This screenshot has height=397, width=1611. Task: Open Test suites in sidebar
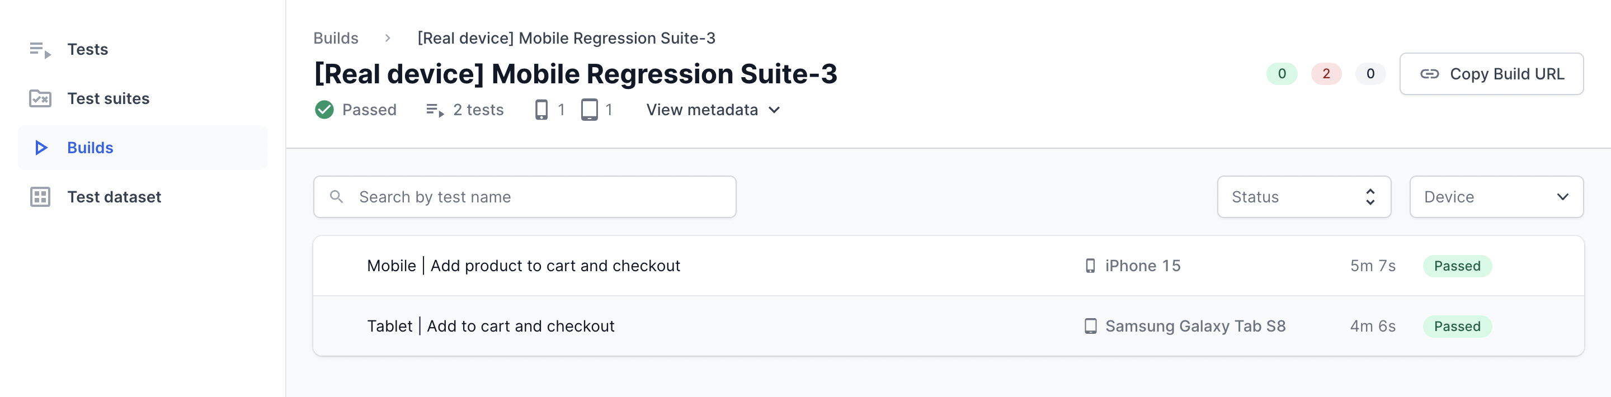108,99
